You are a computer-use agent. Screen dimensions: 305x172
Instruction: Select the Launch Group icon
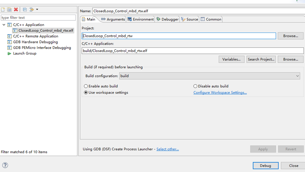click(9, 54)
